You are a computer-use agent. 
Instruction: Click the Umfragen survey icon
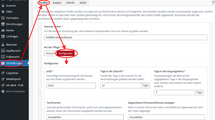click(3, 36)
